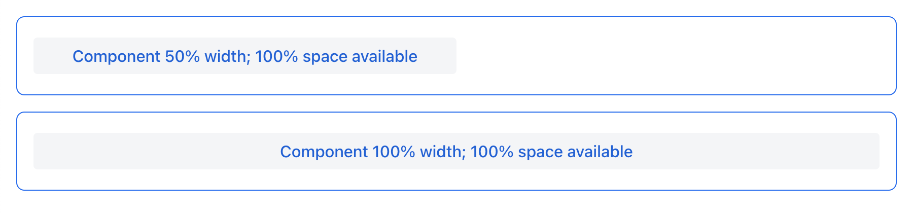Click the white gap between the two outlined containers
This screenshot has height=213, width=913.
coord(456,103)
